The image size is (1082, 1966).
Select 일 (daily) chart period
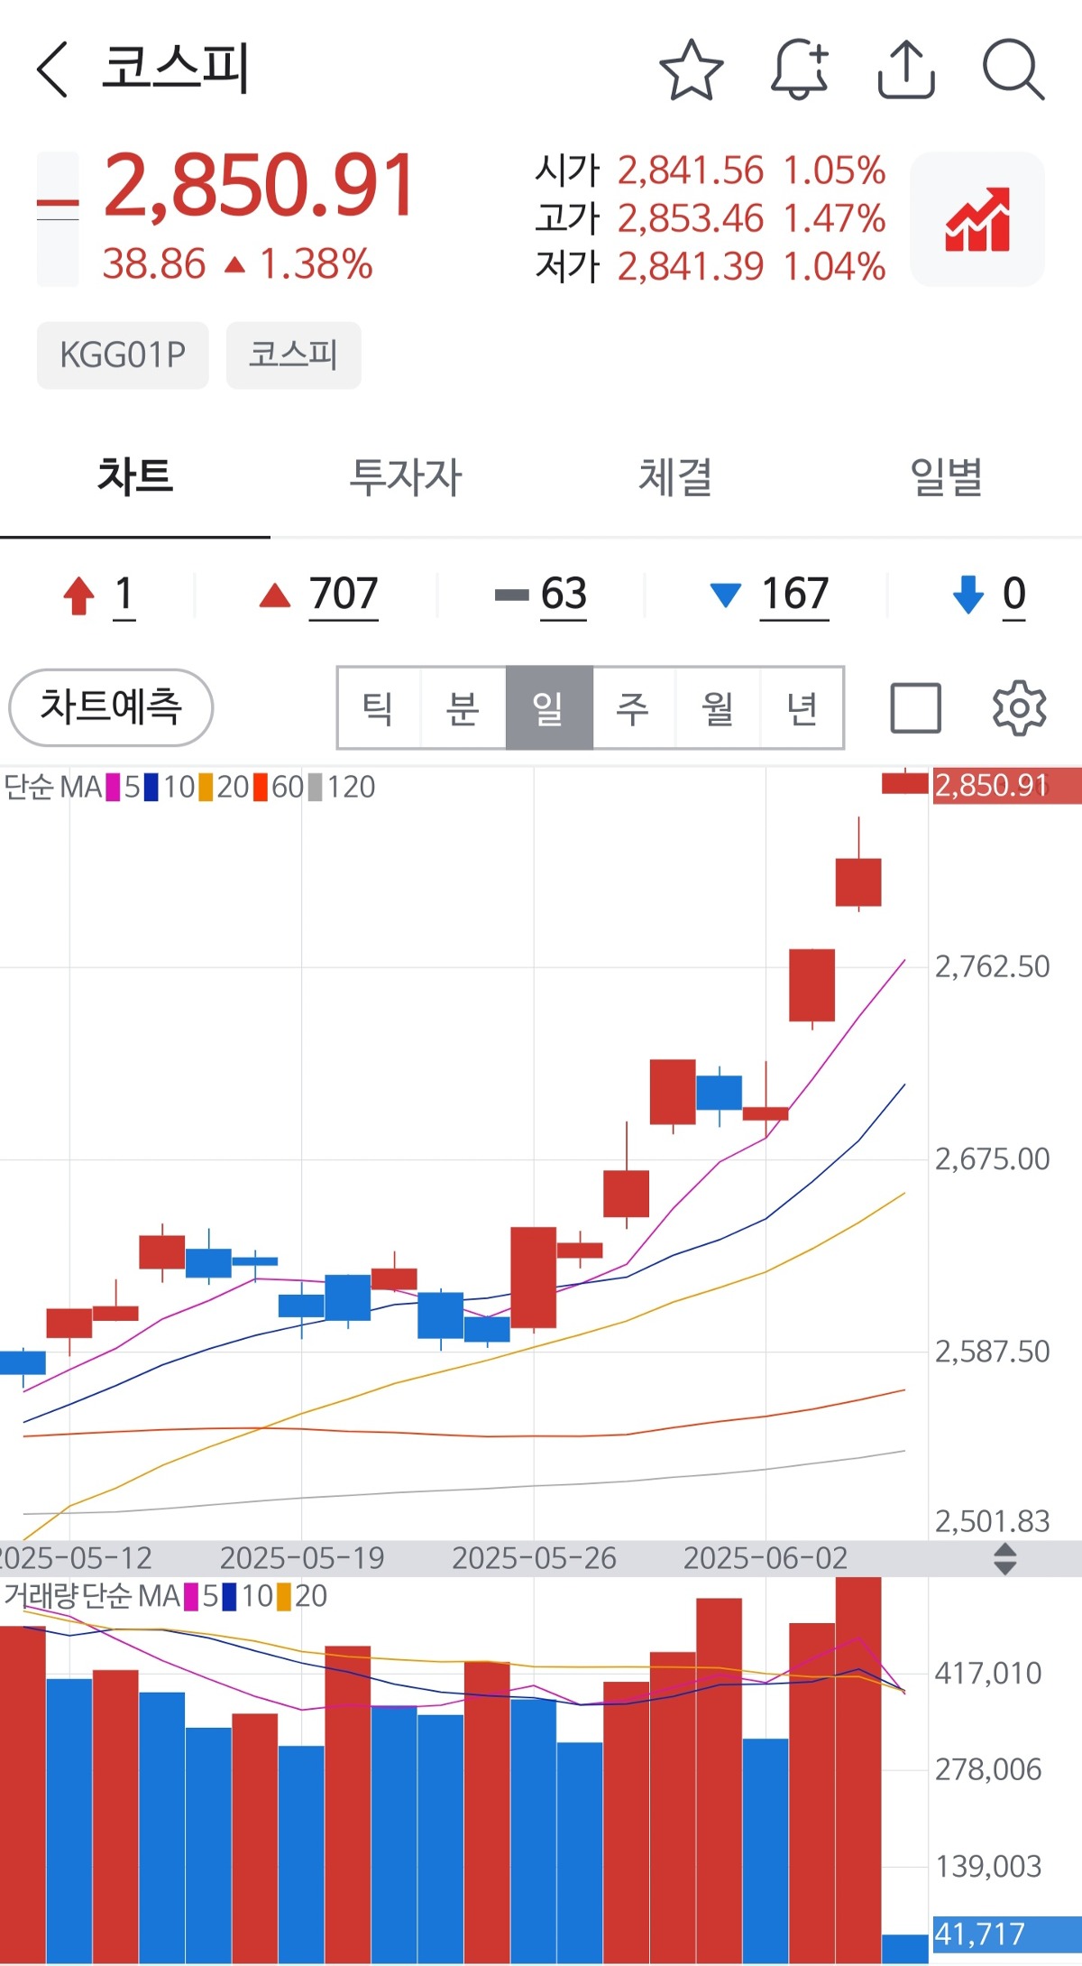(x=548, y=708)
